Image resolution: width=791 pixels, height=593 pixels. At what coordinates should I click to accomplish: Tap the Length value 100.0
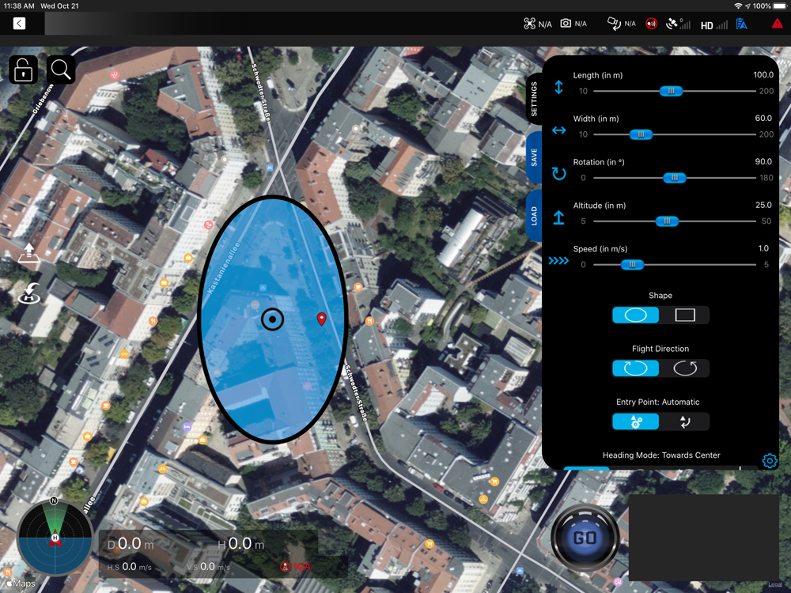[763, 74]
